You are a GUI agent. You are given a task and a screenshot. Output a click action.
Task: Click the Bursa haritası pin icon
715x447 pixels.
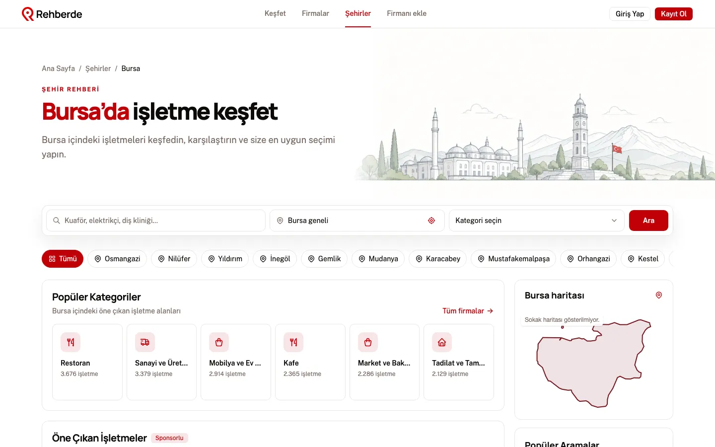pos(659,295)
